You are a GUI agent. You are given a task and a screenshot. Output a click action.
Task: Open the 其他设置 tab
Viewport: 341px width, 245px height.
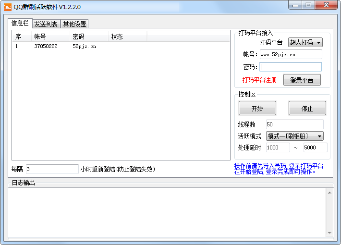click(x=74, y=24)
